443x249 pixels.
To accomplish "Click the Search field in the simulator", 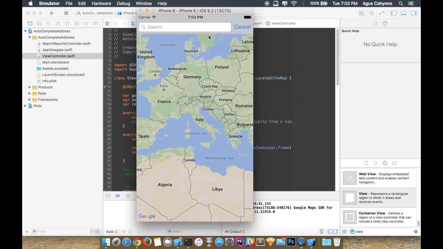I will [x=185, y=27].
